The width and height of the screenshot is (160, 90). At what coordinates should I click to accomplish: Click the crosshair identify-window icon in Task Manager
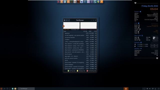pyautogui.click(x=67, y=20)
